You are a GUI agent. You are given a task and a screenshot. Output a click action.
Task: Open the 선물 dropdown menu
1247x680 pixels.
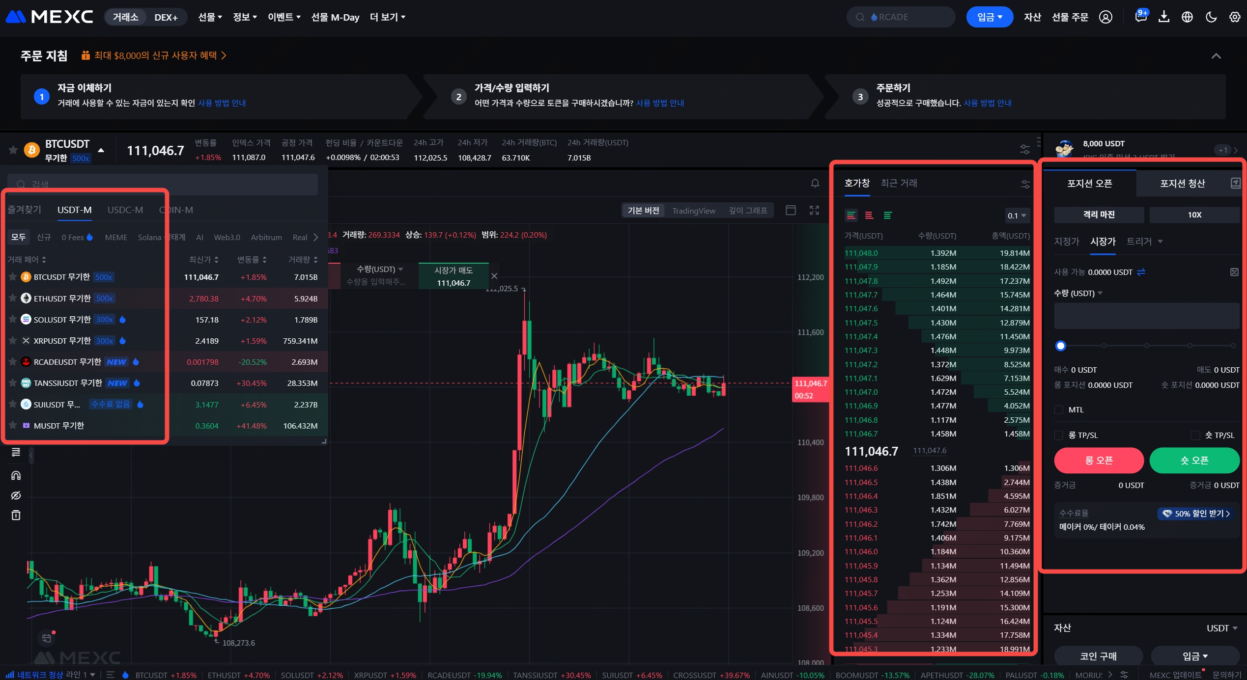tap(210, 17)
